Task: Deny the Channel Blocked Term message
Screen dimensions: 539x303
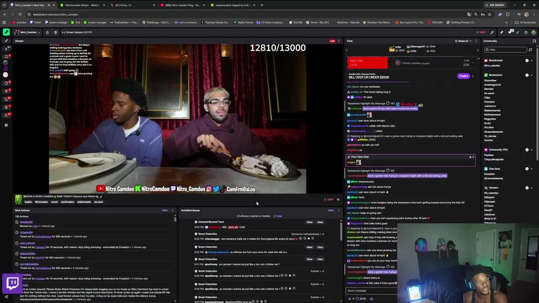Action: point(320,222)
